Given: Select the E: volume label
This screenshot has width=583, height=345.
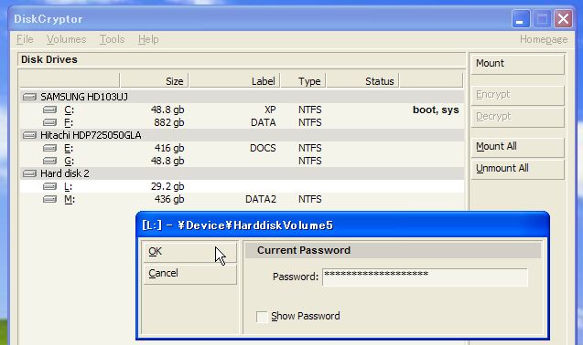Looking at the screenshot, I should (x=69, y=148).
